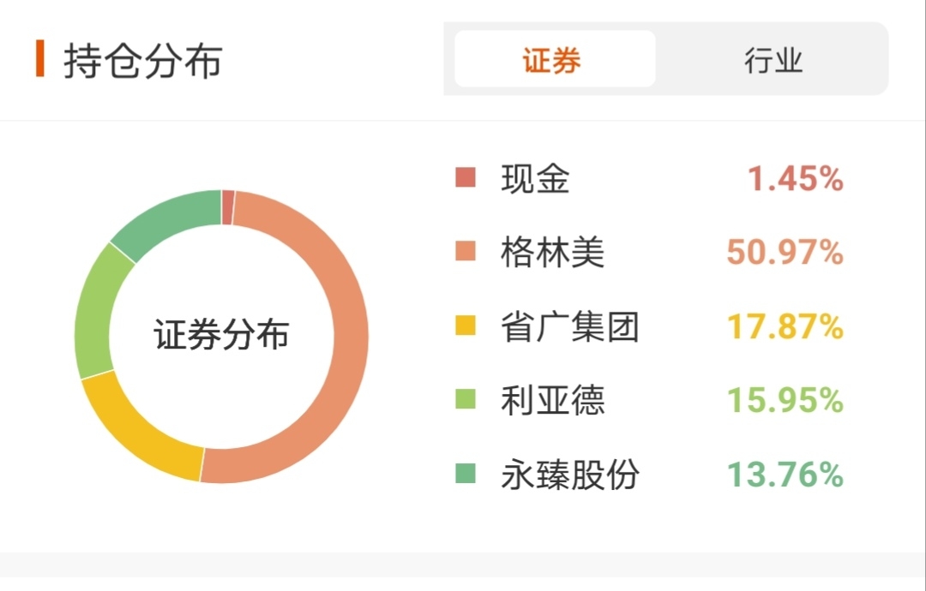Click the 1.45% cash percentage
Viewport: 926px width, 591px height.
795,179
